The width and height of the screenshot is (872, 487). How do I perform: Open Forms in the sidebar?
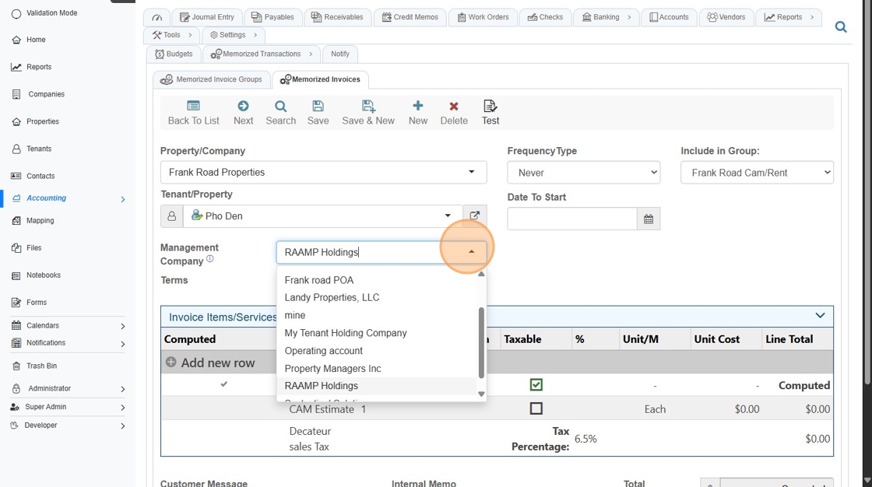(x=36, y=303)
